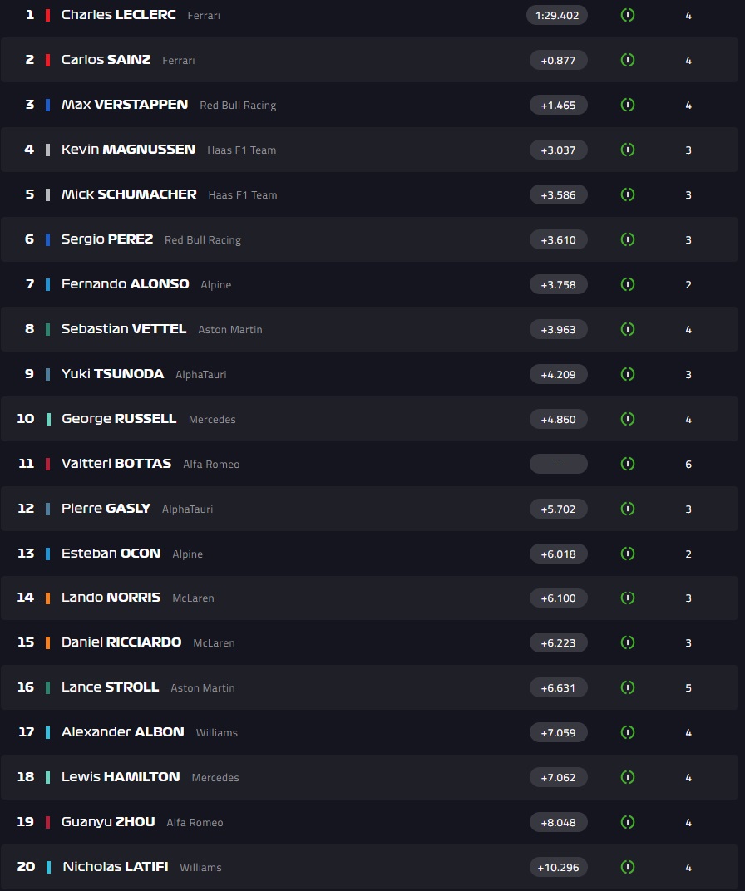The image size is (745, 891).
Task: Click the tyre icon in Russell's row
Action: tap(628, 419)
